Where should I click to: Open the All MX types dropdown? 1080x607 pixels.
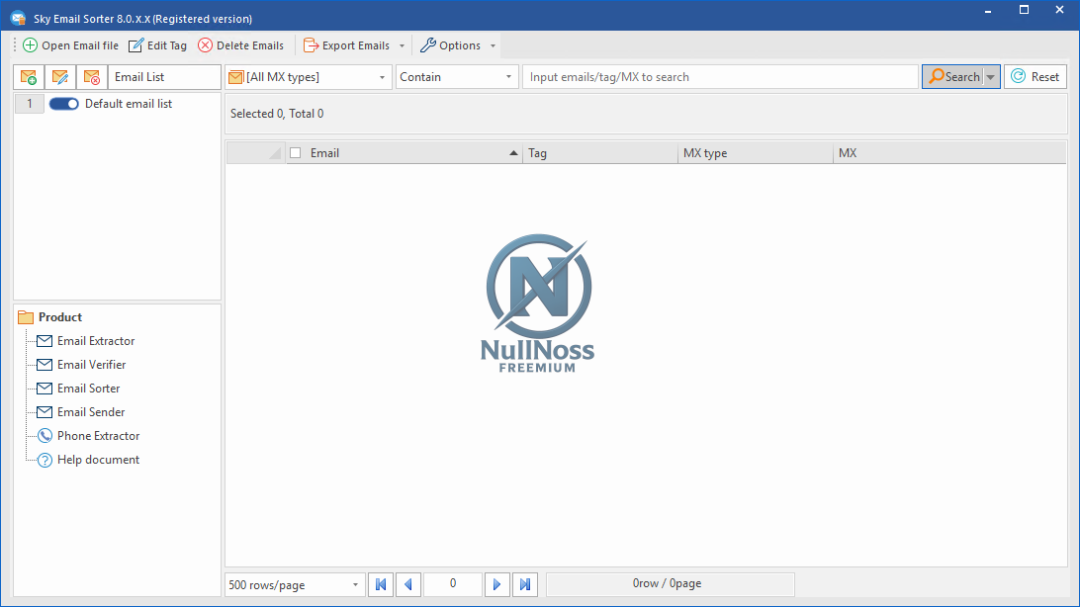382,76
